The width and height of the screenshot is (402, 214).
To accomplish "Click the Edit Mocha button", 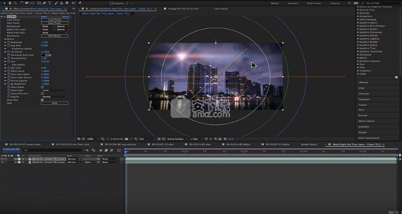I will coord(54,36).
